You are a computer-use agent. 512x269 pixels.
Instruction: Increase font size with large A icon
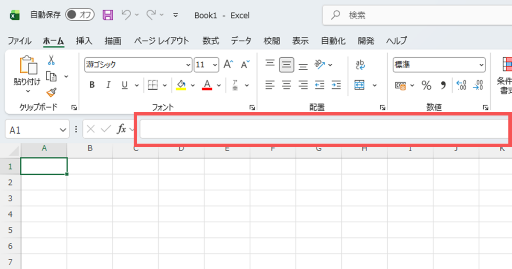228,64
